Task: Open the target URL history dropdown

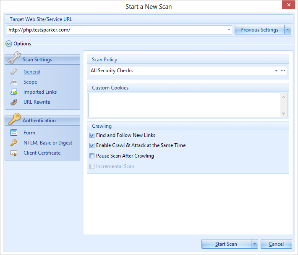Action: coord(229,30)
